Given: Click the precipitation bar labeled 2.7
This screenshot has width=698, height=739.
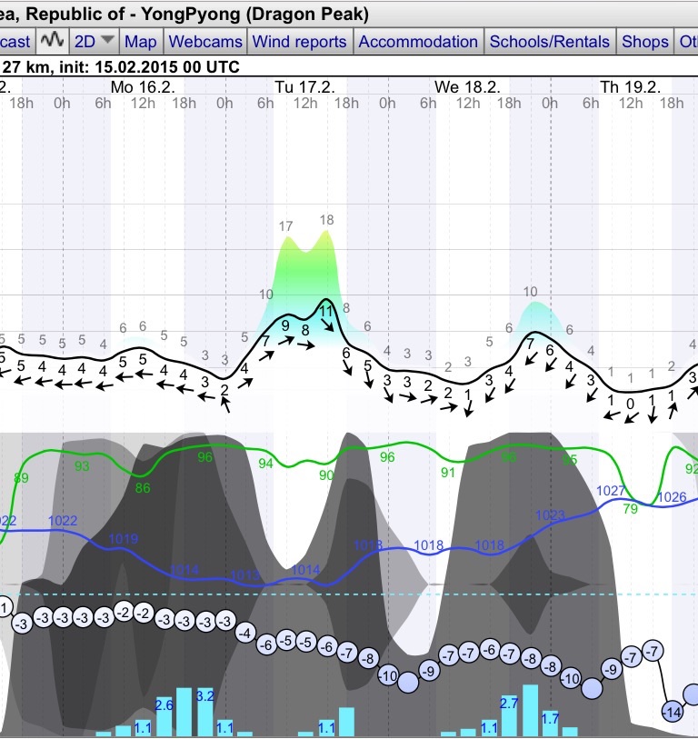Looking at the screenshot, I should [x=510, y=714].
